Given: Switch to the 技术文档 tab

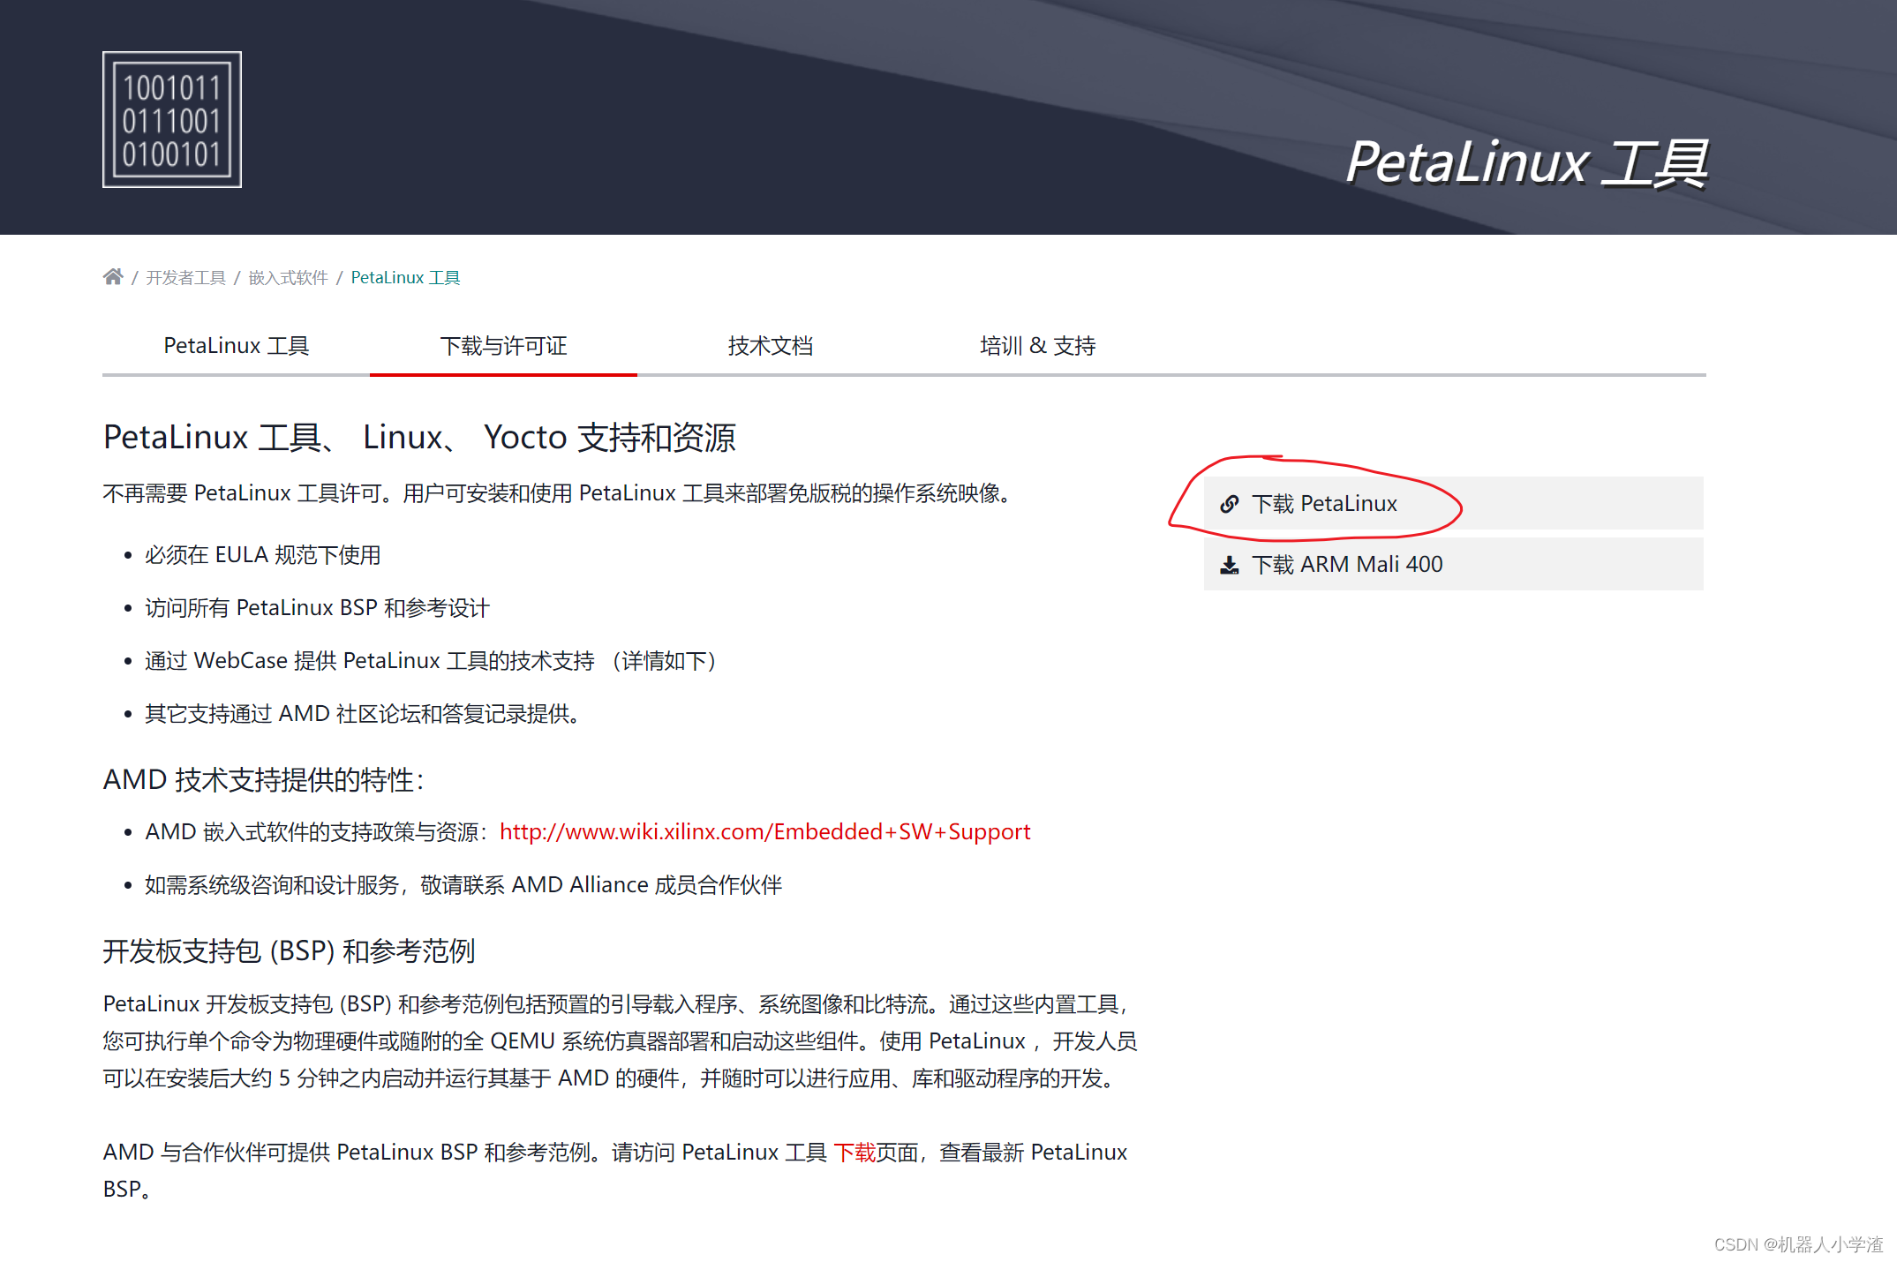Looking at the screenshot, I should click(x=770, y=346).
